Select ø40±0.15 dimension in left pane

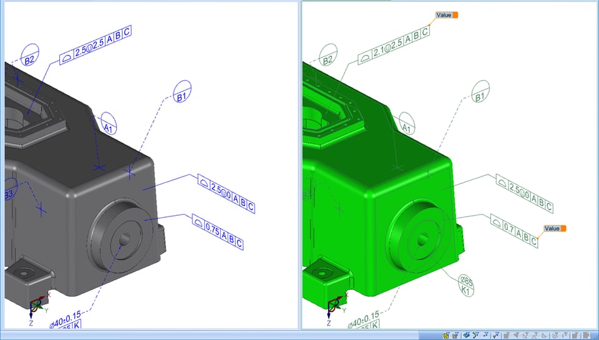click(66, 319)
